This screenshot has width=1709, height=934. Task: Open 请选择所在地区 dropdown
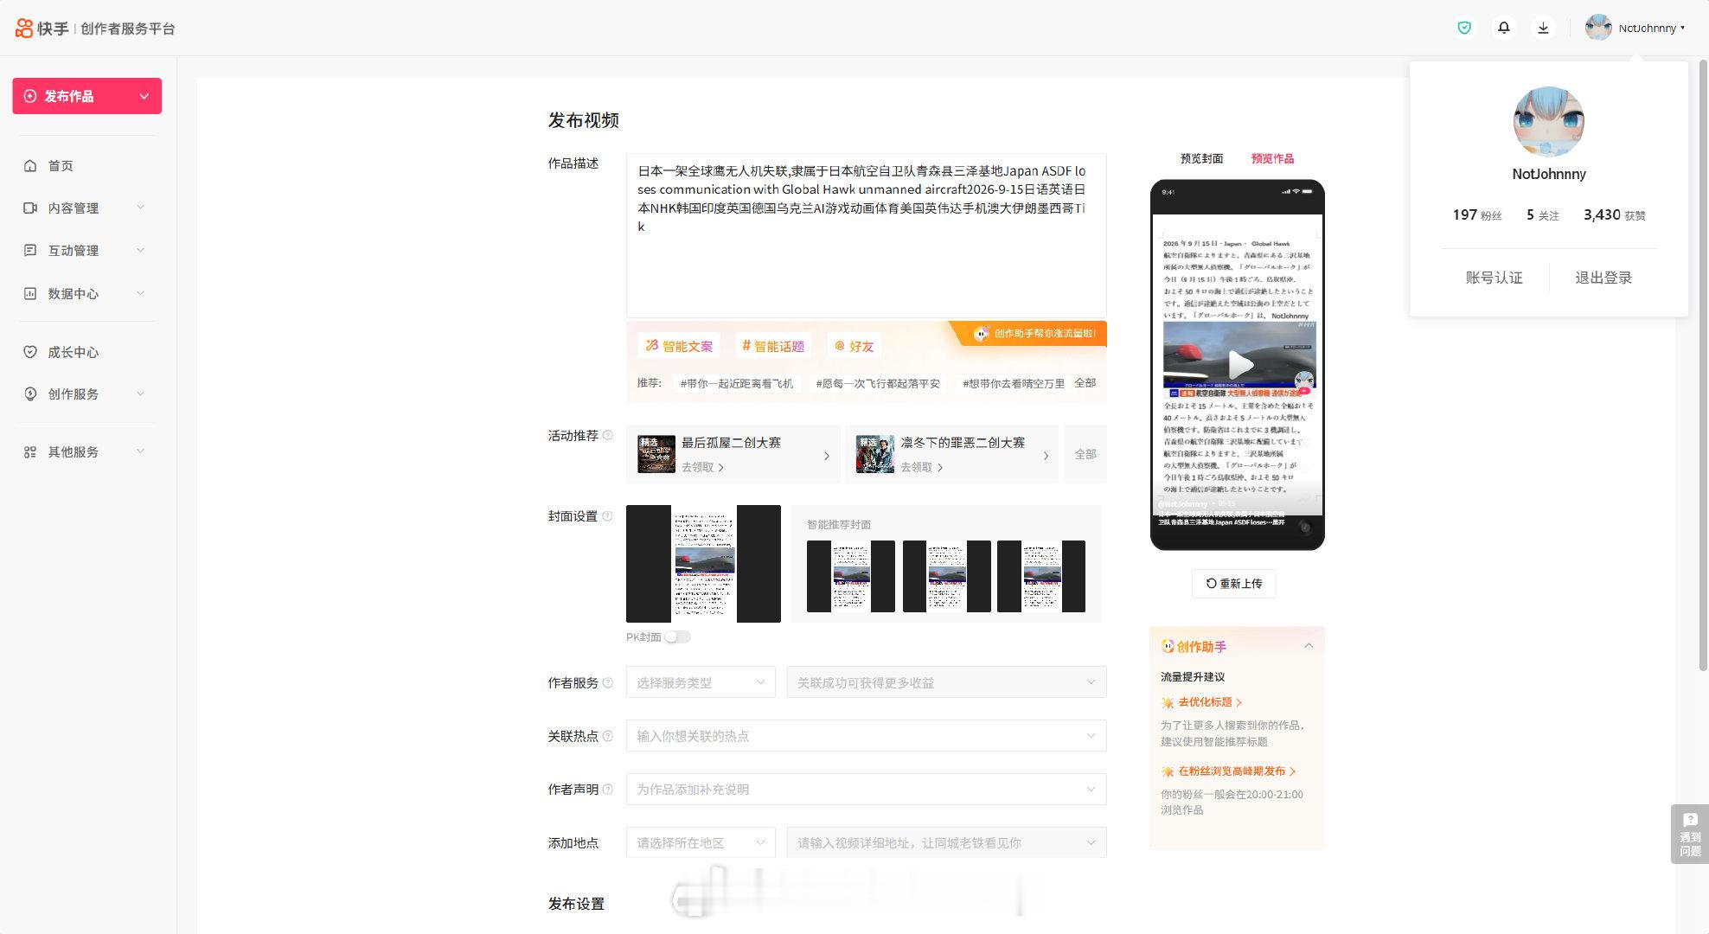point(701,842)
